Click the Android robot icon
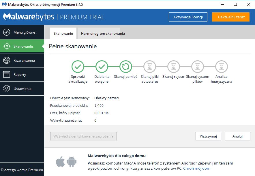255x176 pixels. (x=71, y=162)
